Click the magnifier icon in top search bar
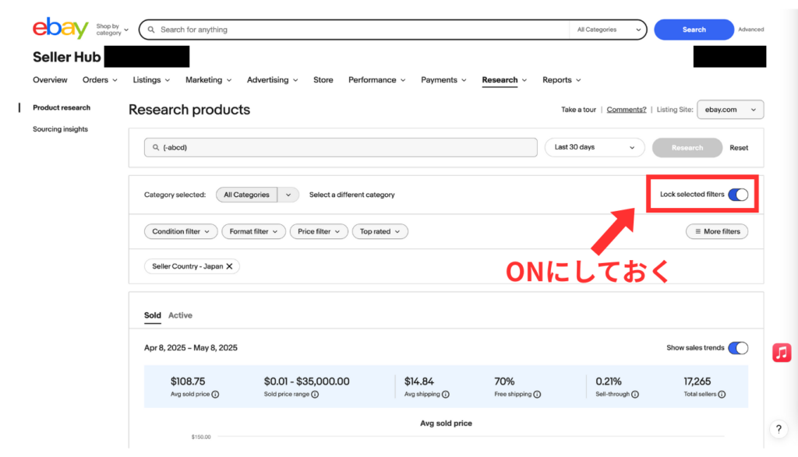 151,30
